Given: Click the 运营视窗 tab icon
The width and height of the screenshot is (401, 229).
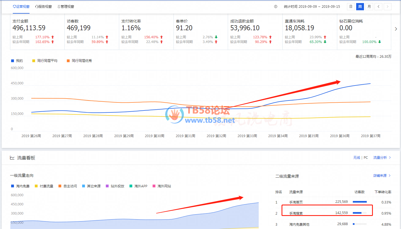Looking at the screenshot, I should [x=14, y=6].
